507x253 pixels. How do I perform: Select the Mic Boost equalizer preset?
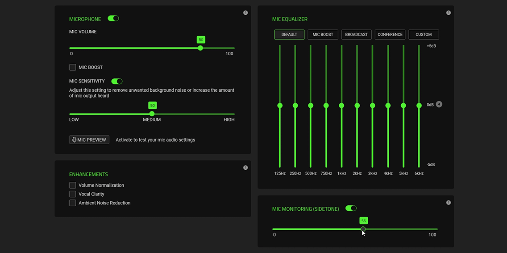[323, 35]
